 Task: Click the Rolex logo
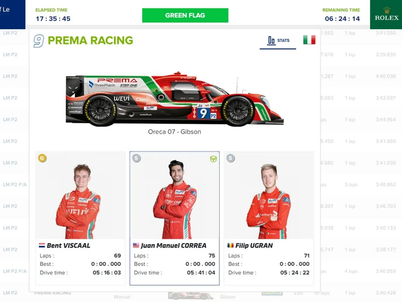click(386, 14)
